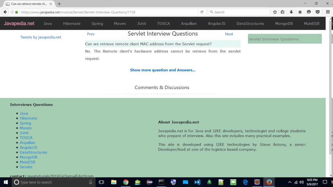Go to the Next question
Screen dimensions: 333x187
[229, 34]
